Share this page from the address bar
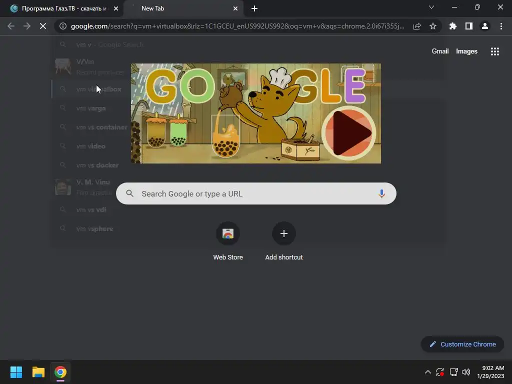Image resolution: width=512 pixels, height=384 pixels. (x=417, y=26)
